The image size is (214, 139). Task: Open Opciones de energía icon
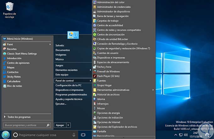[x=95, y=113]
